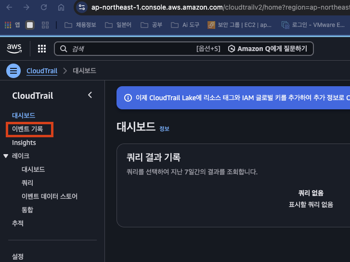Open the browser home page icon
Viewport: 350px width, 262px height.
coord(61,7)
